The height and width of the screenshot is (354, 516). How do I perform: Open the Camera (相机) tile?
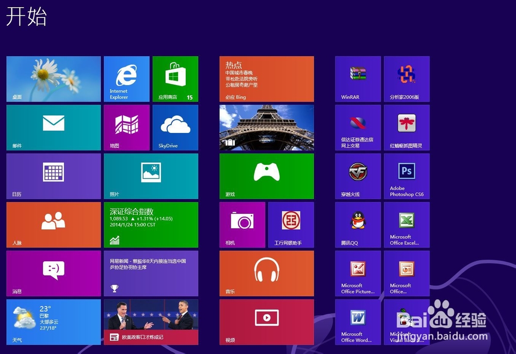[242, 225]
